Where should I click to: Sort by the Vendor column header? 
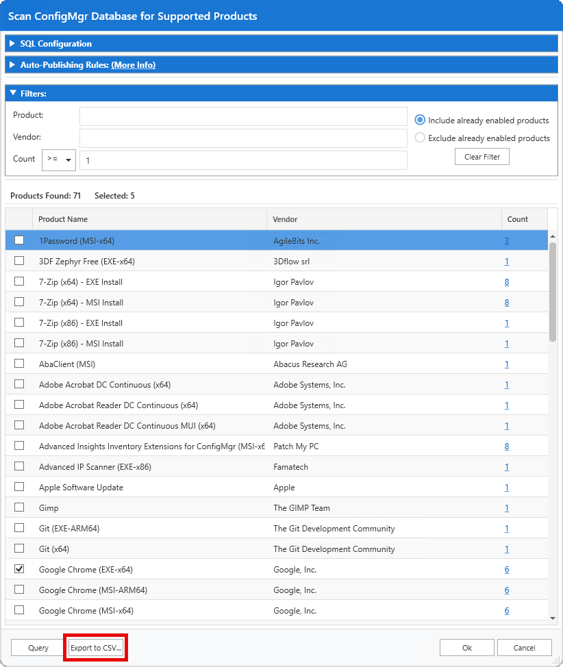pyautogui.click(x=284, y=218)
